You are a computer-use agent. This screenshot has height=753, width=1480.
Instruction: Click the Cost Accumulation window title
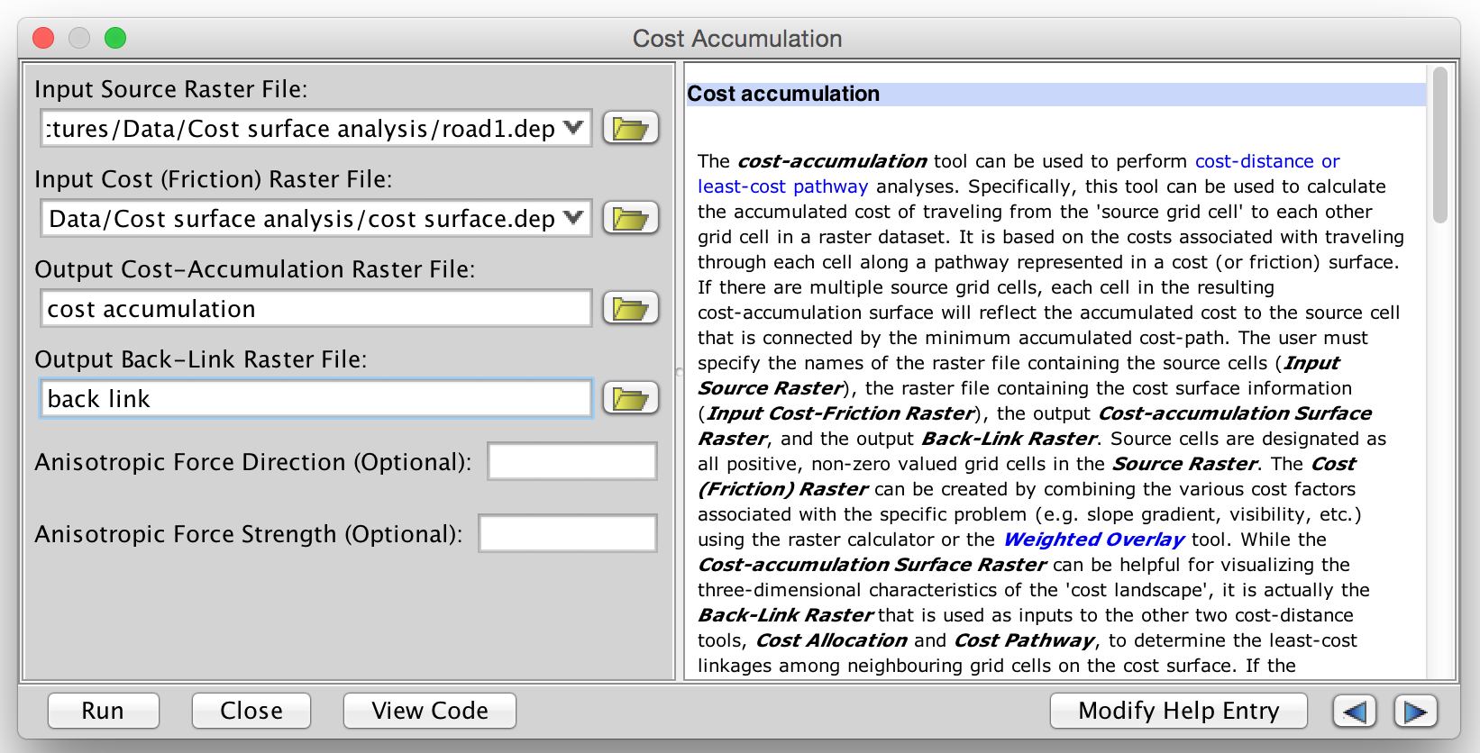737,39
